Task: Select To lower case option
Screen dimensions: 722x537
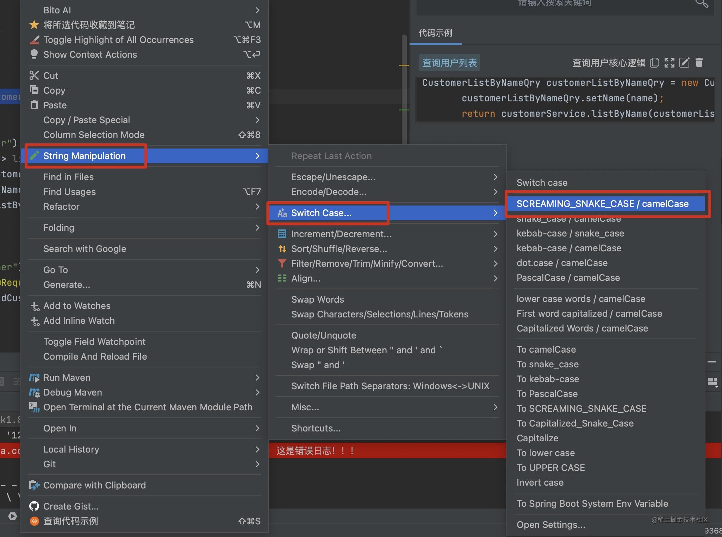Action: (x=606, y=453)
